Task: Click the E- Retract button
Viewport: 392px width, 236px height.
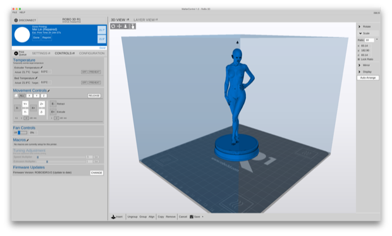Action: pos(52,103)
